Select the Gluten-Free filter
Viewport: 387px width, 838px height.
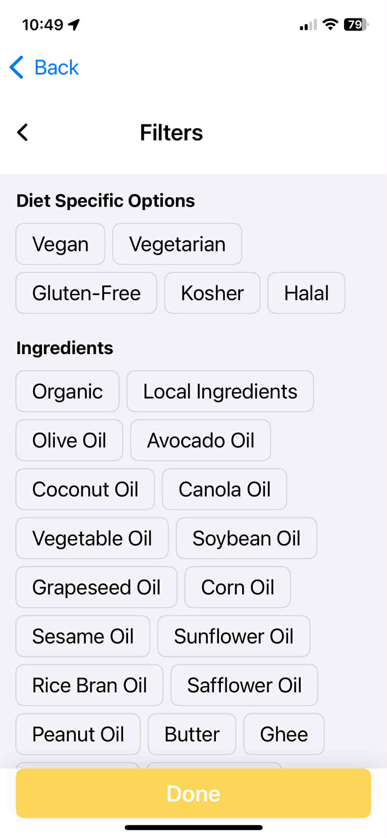[x=86, y=293]
